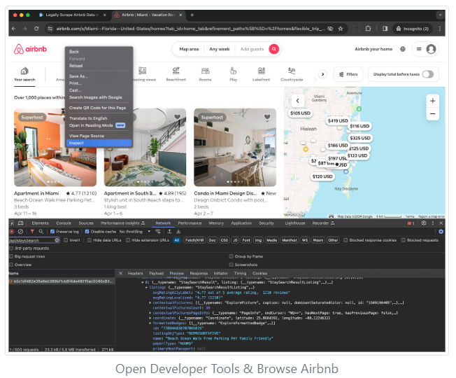Screen dimensions: 456x378
Task: Enable the Screenshots checkbox
Action: coord(231,265)
